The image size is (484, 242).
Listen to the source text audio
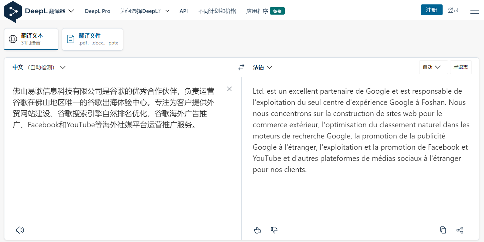tap(20, 230)
